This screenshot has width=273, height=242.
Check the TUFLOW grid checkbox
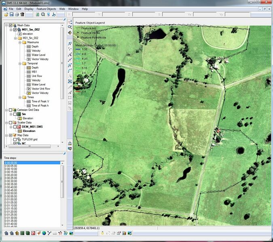coord(15,139)
